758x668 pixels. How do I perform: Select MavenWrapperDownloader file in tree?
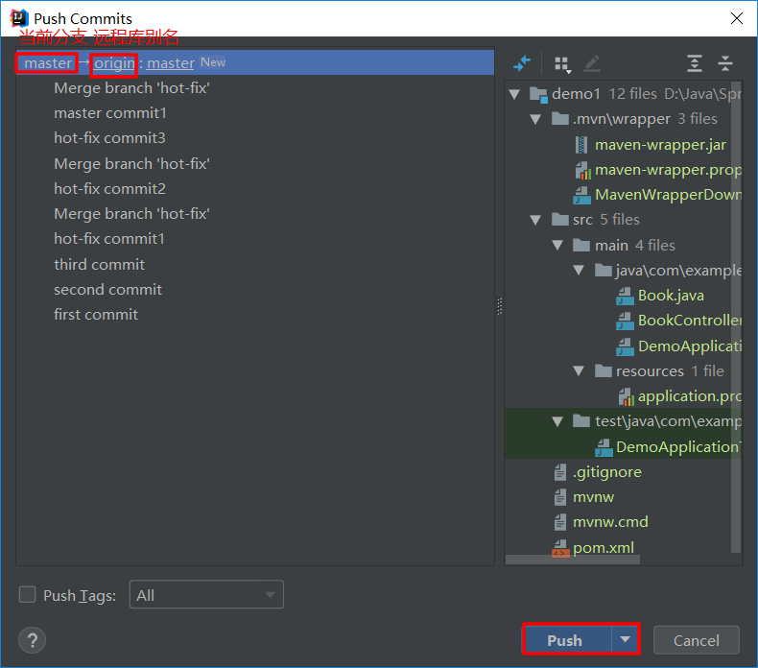coord(668,195)
